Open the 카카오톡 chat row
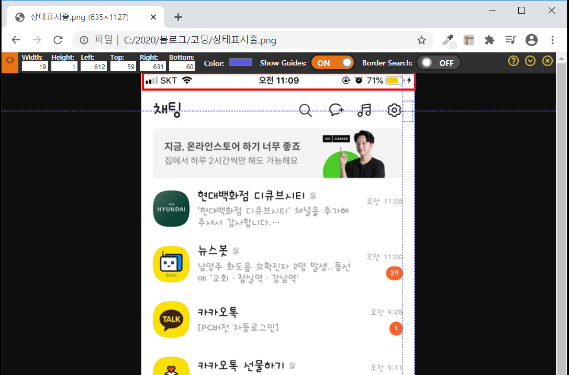This screenshot has height=375, width=569. point(278,320)
